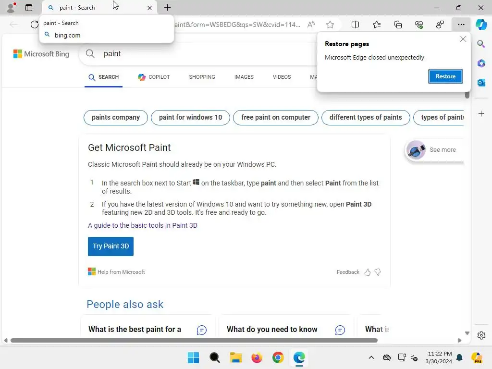Switch to the VIDEOS tab
This screenshot has width=492, height=369.
point(282,77)
